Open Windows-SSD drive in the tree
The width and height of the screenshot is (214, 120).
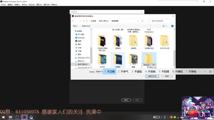83,58
